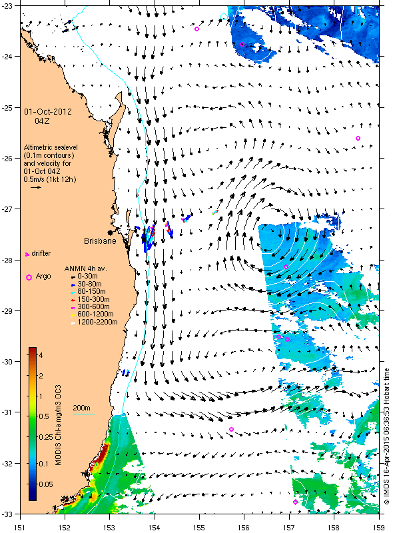Image resolution: width=393 pixels, height=533 pixels.
Task: Click the black Brisbane city dot
Action: tap(110, 233)
